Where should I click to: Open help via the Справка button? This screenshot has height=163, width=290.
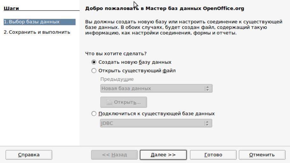click(29, 155)
